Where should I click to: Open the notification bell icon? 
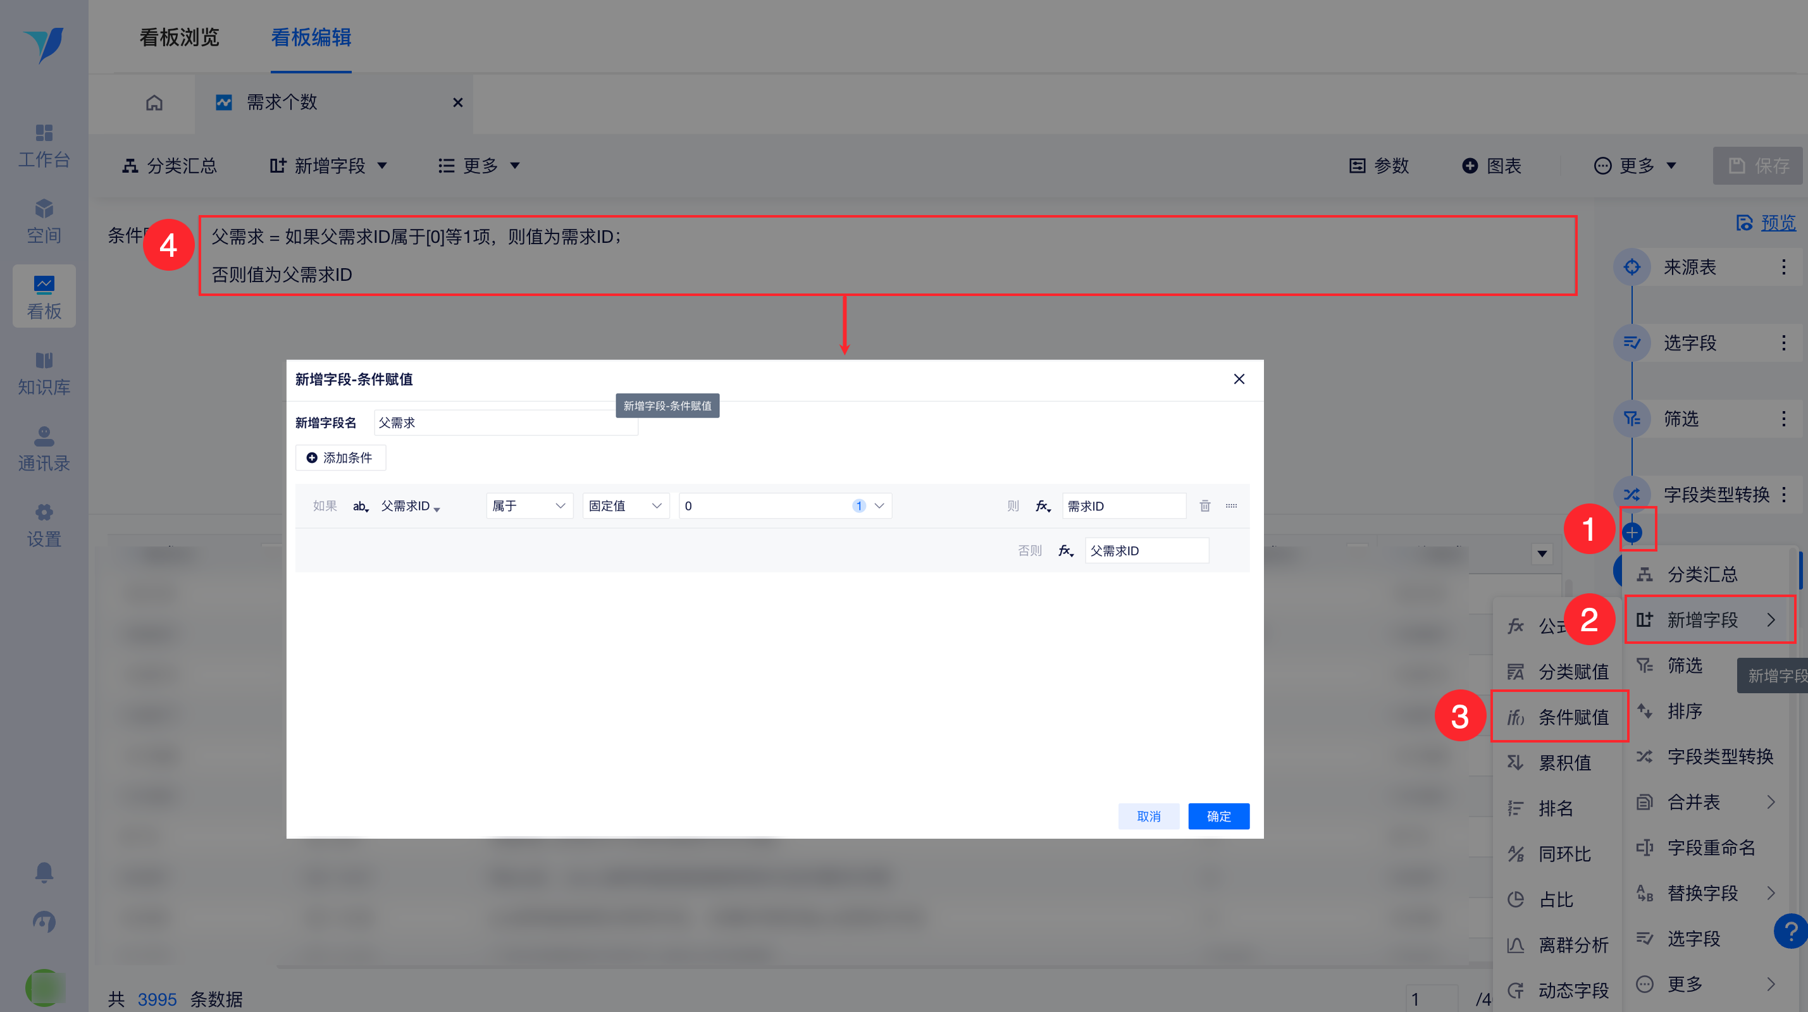[44, 872]
